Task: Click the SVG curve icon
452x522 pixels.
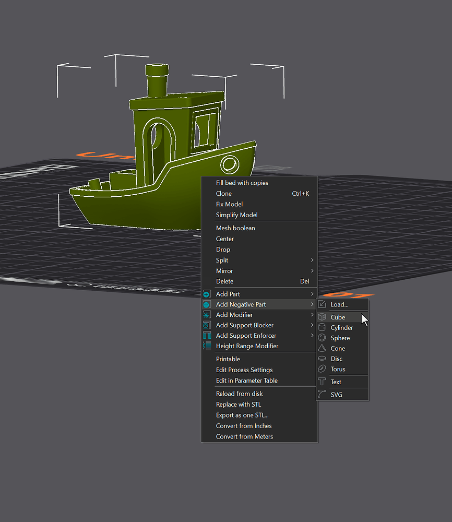Action: tap(322, 394)
